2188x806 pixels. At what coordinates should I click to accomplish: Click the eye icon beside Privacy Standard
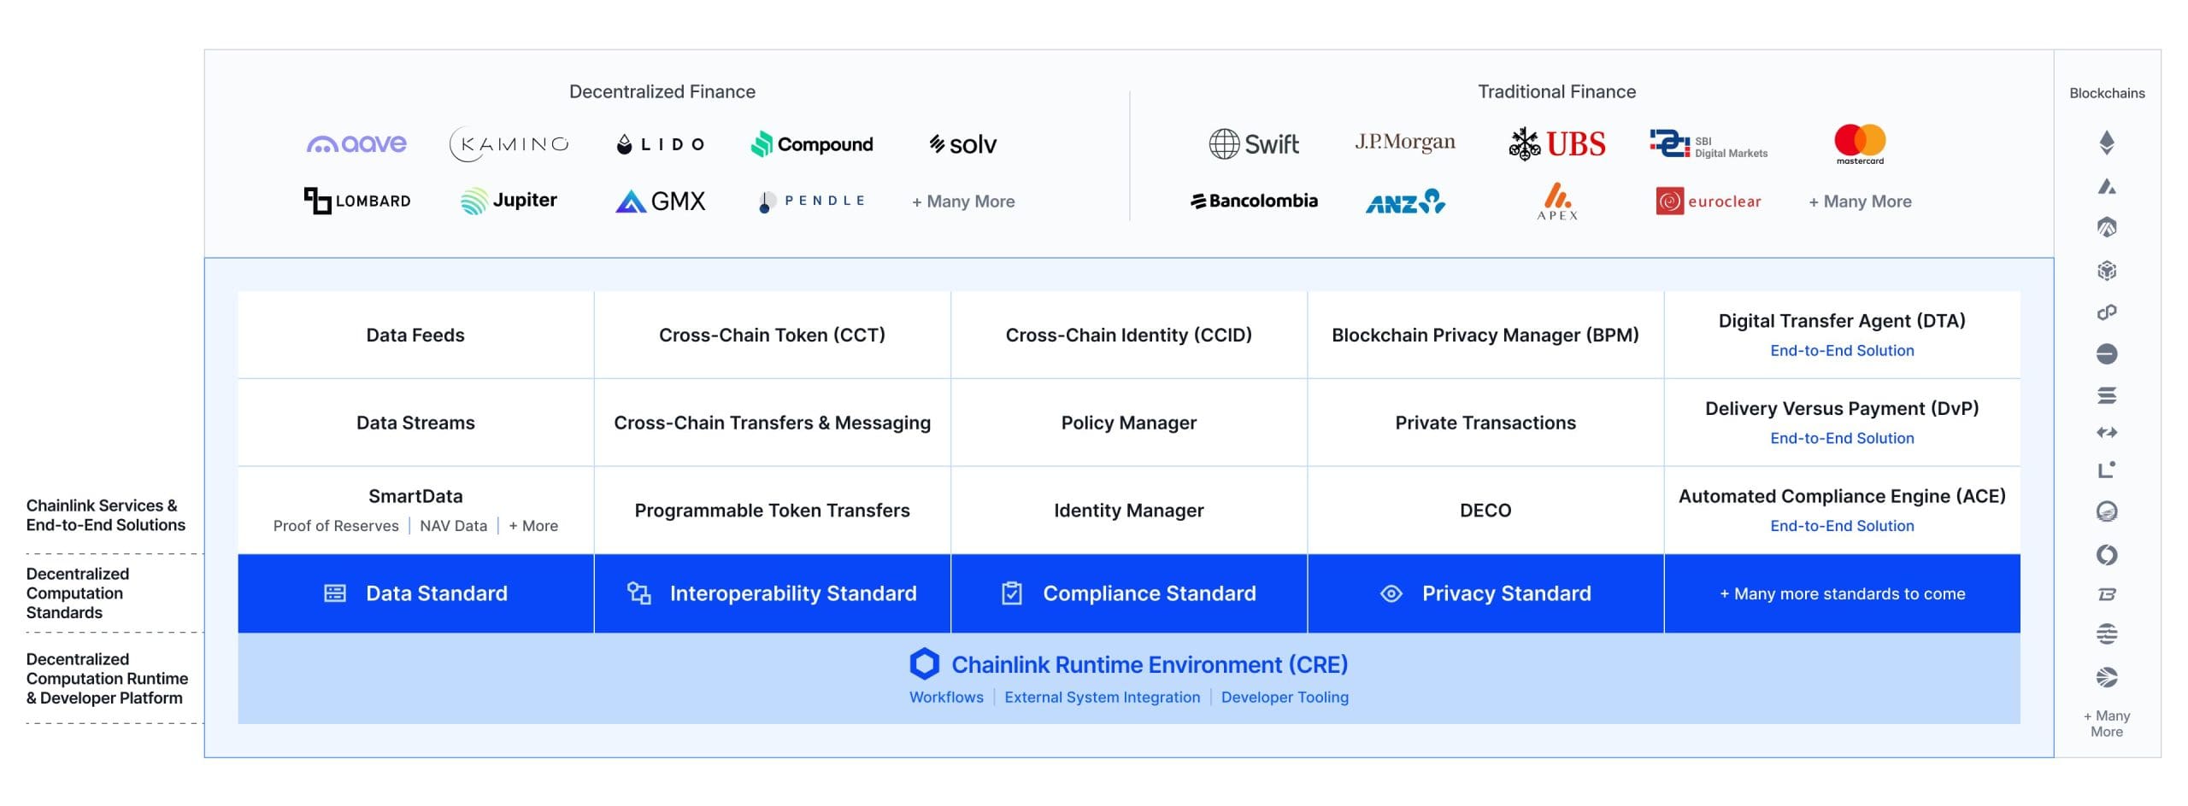pos(1391,593)
